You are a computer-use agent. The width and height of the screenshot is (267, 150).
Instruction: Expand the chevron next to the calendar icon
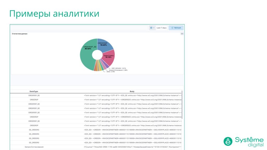click(154, 28)
